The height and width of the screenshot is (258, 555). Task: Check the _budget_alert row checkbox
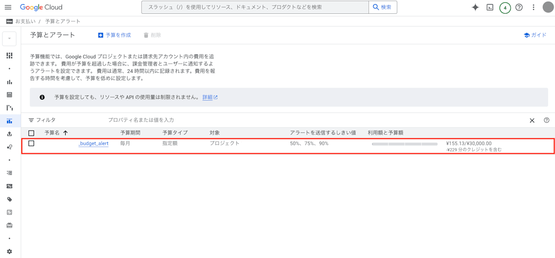pyautogui.click(x=31, y=144)
